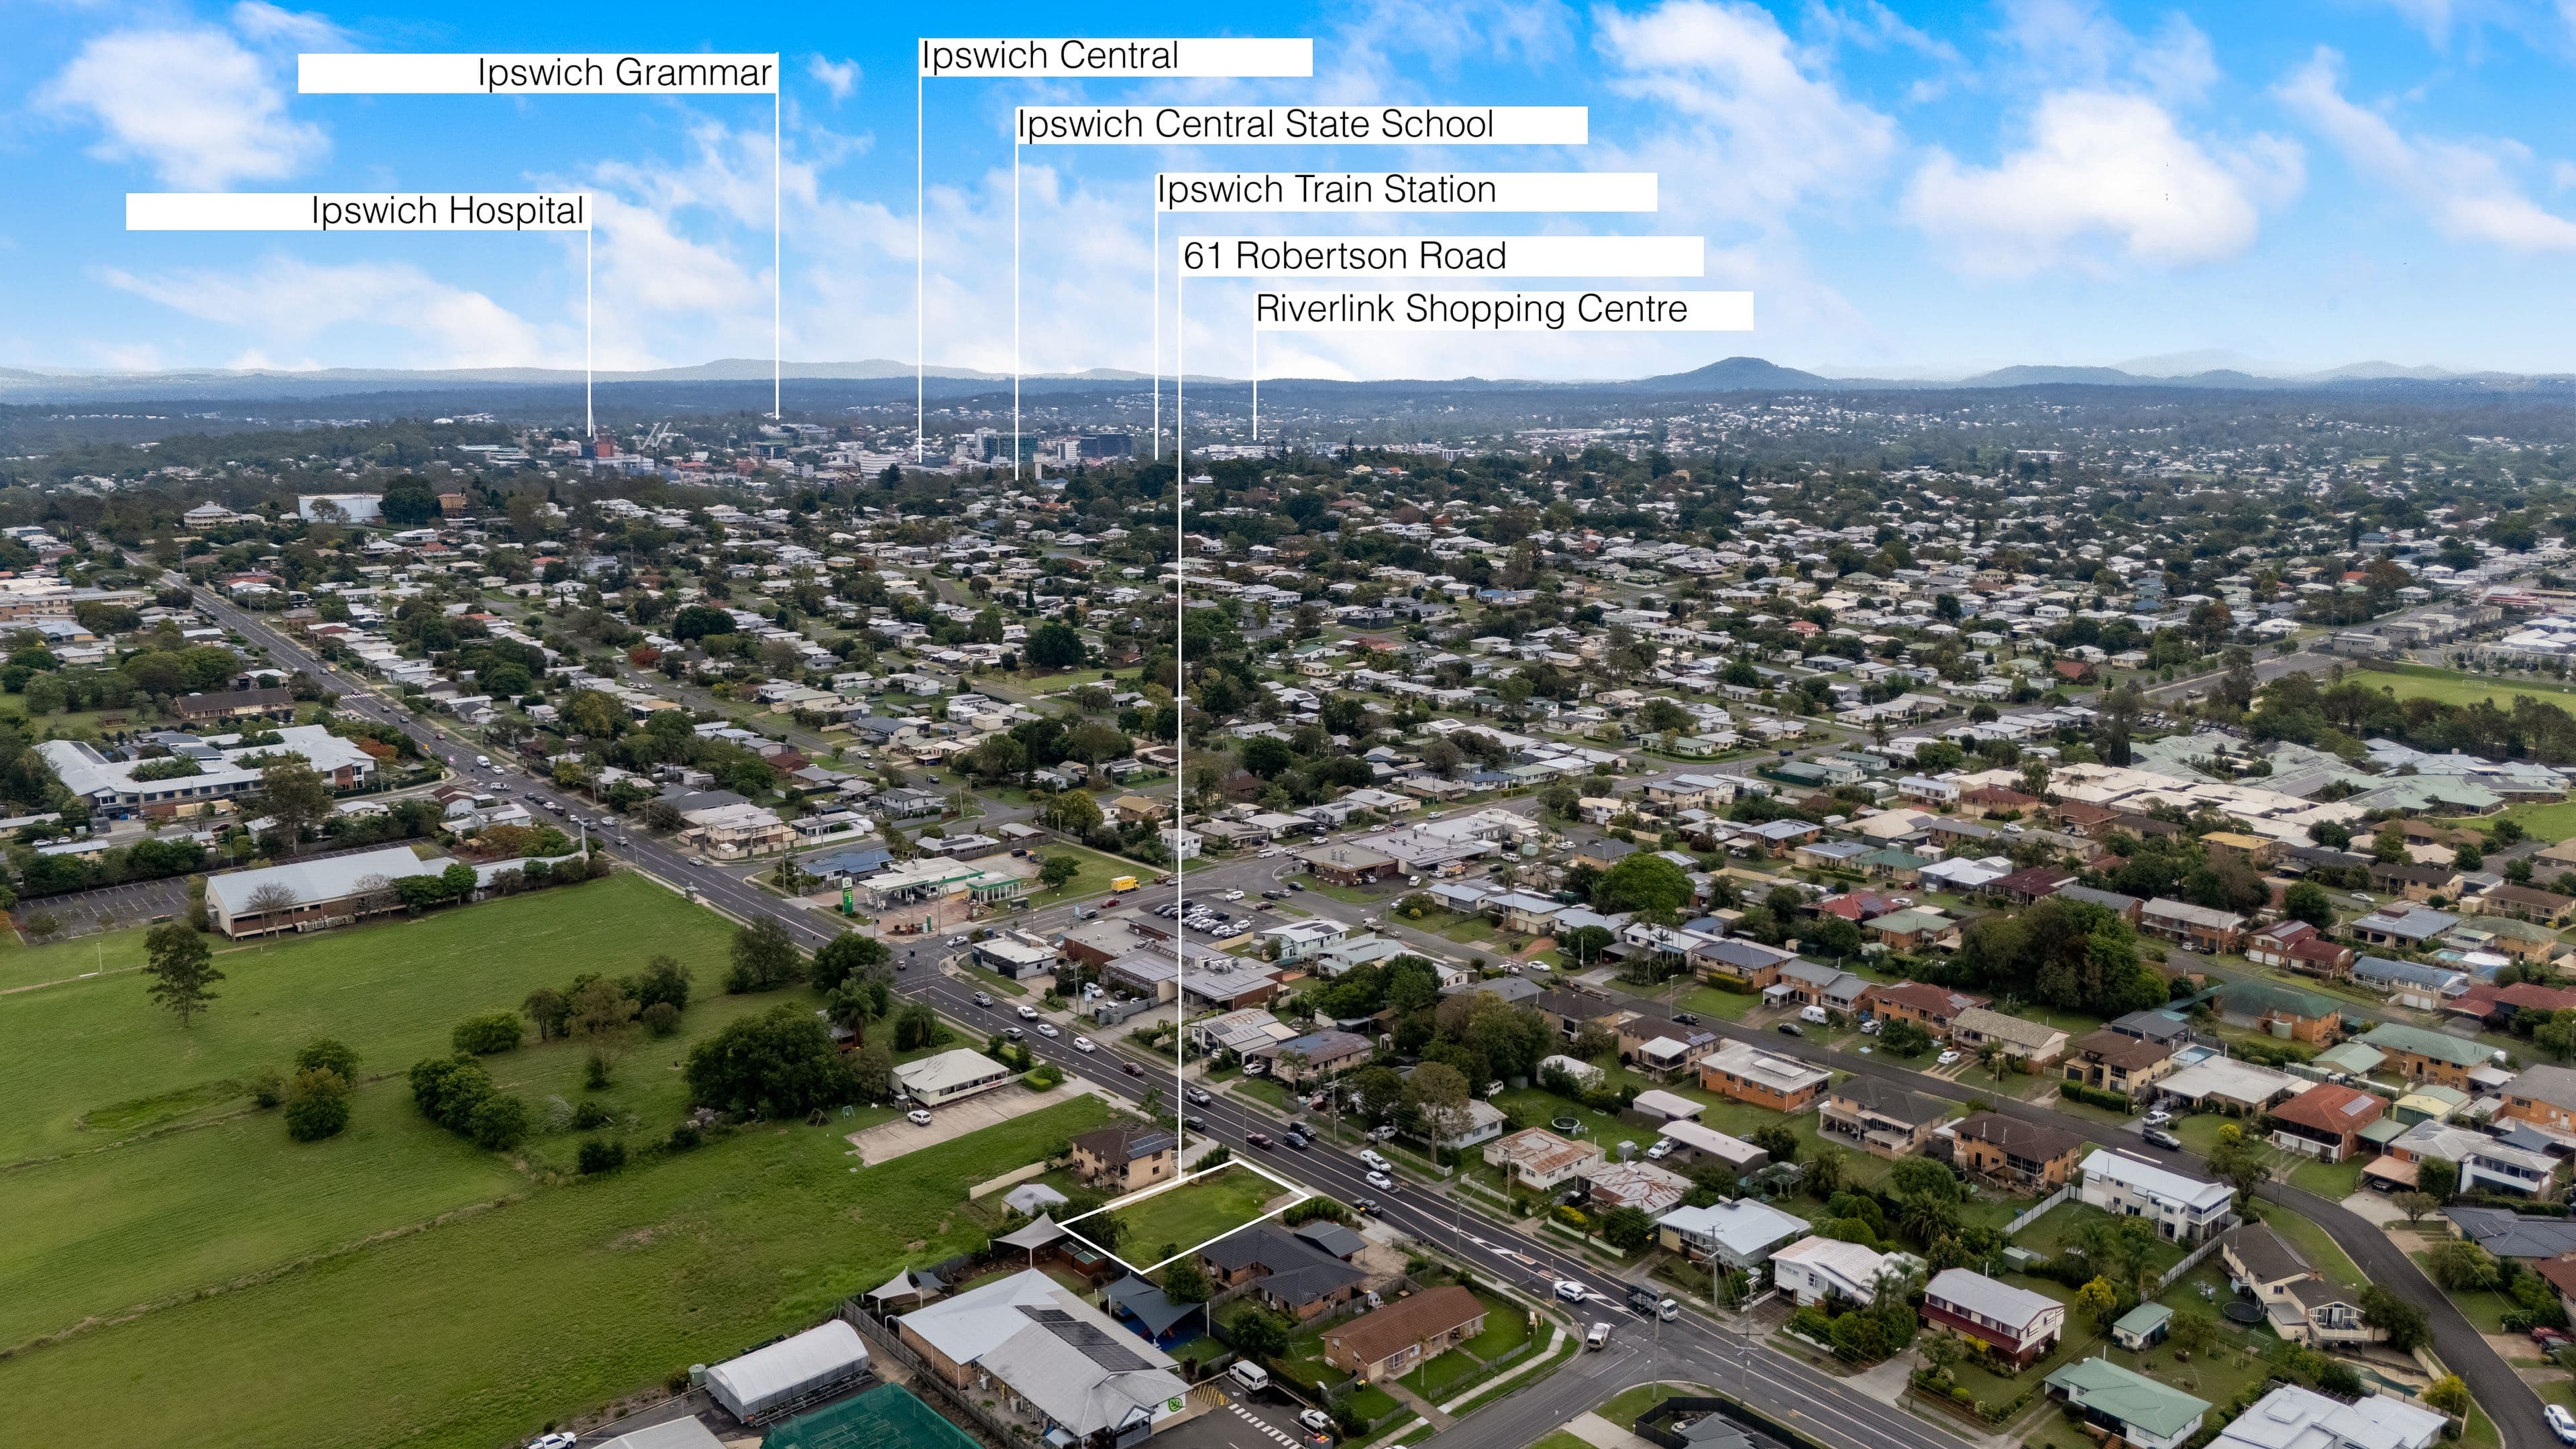Click the "Ipswich Central" label

coord(1116,57)
